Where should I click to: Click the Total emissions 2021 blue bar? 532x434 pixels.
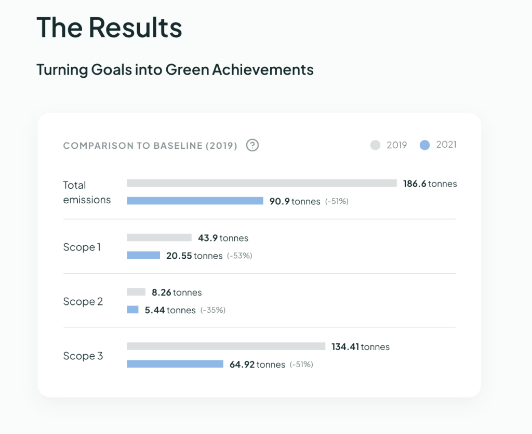[195, 201]
